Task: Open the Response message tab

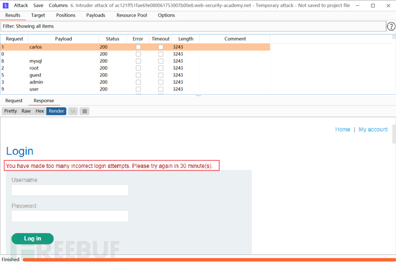Action: click(x=44, y=100)
